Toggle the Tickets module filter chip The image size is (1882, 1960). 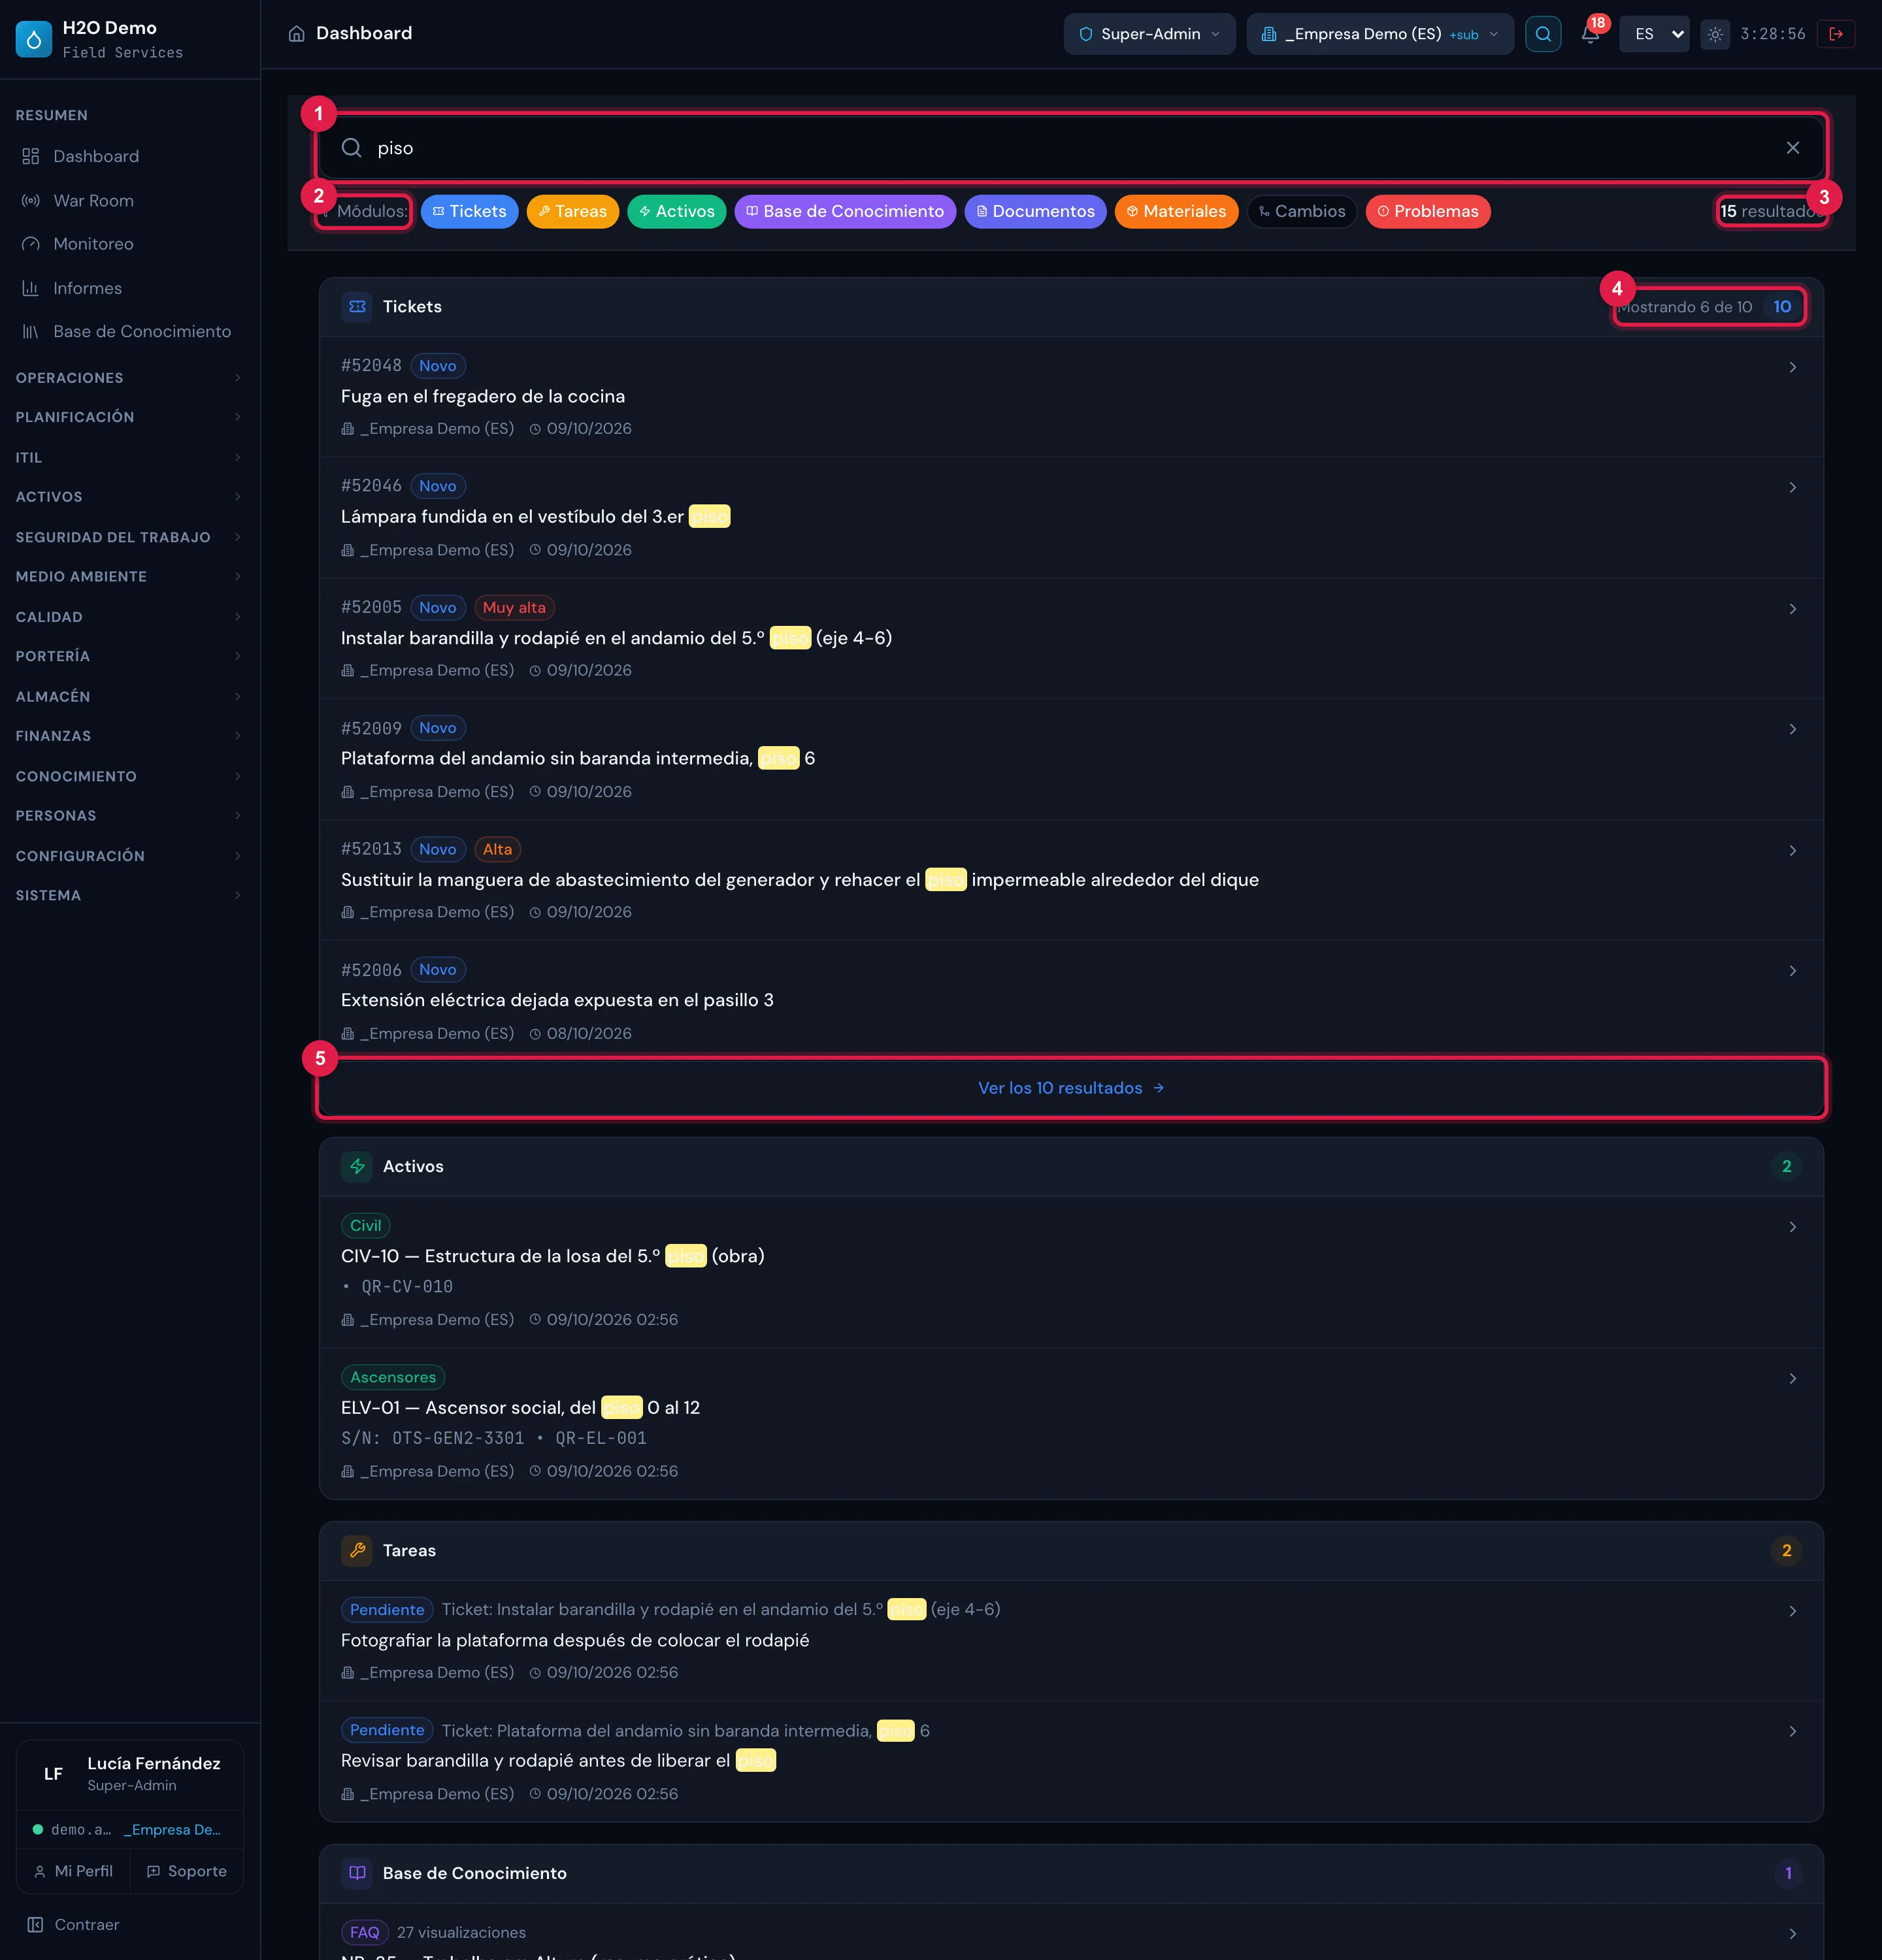(469, 211)
